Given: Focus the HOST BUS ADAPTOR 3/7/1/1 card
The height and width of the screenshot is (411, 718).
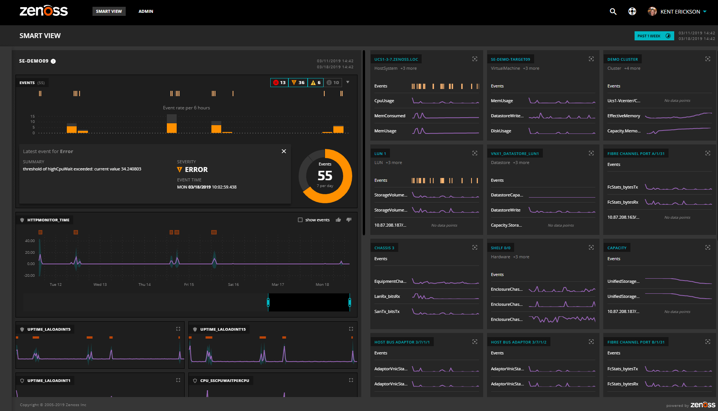Looking at the screenshot, I should pyautogui.click(x=475, y=342).
